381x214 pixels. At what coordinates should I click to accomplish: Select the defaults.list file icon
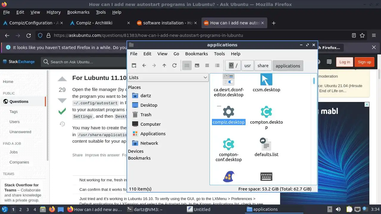coord(266,144)
